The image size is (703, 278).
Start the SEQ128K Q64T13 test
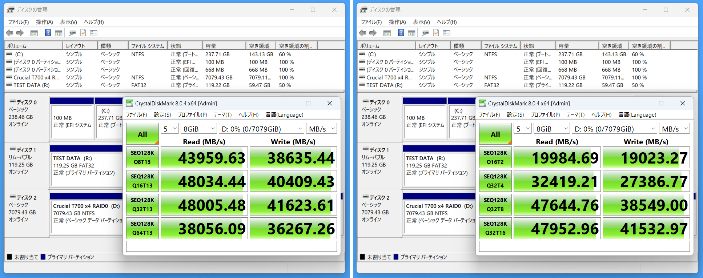[142, 228]
